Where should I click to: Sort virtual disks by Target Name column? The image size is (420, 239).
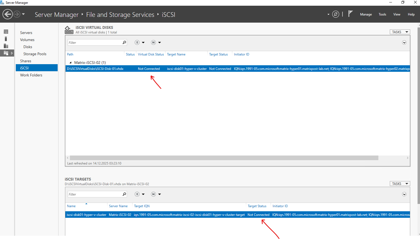pos(176,54)
